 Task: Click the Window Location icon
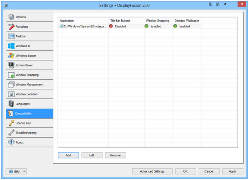(11, 94)
